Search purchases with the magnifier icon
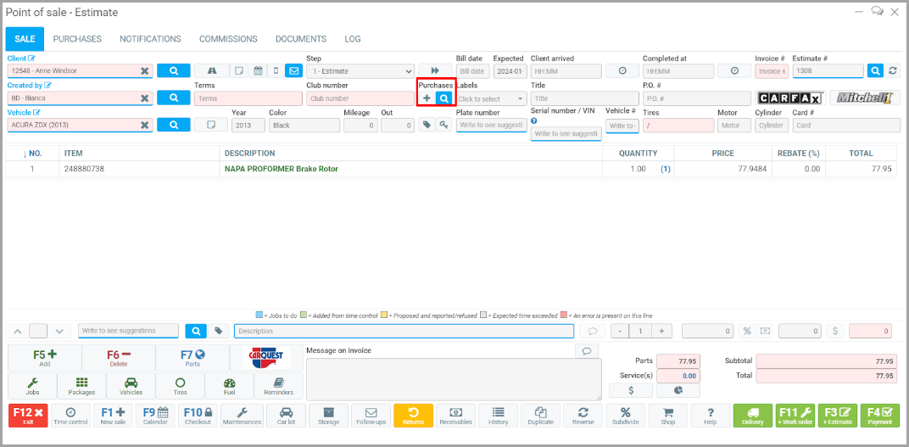Image resolution: width=909 pixels, height=447 pixels. [444, 98]
